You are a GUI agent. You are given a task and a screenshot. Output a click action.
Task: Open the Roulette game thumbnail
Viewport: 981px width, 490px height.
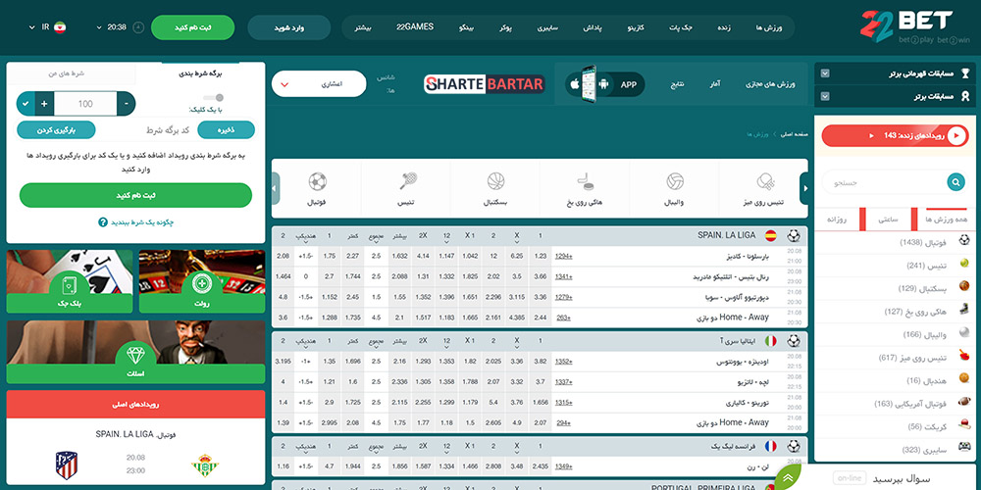(202, 281)
